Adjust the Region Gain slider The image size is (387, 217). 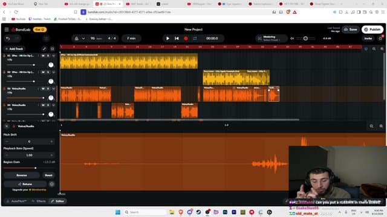tap(29, 168)
